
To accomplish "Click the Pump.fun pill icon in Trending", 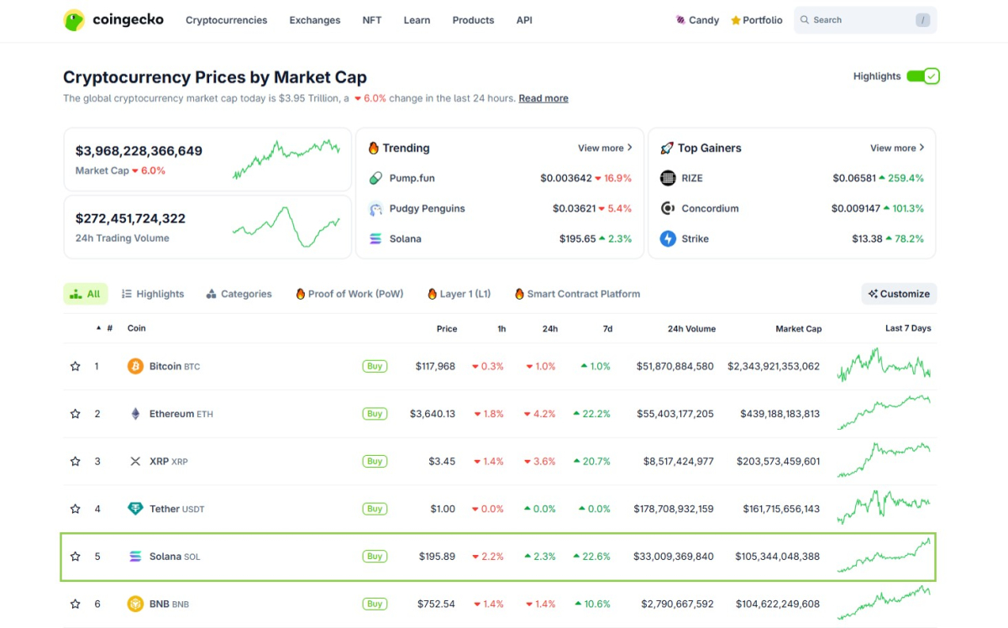I will tap(375, 178).
